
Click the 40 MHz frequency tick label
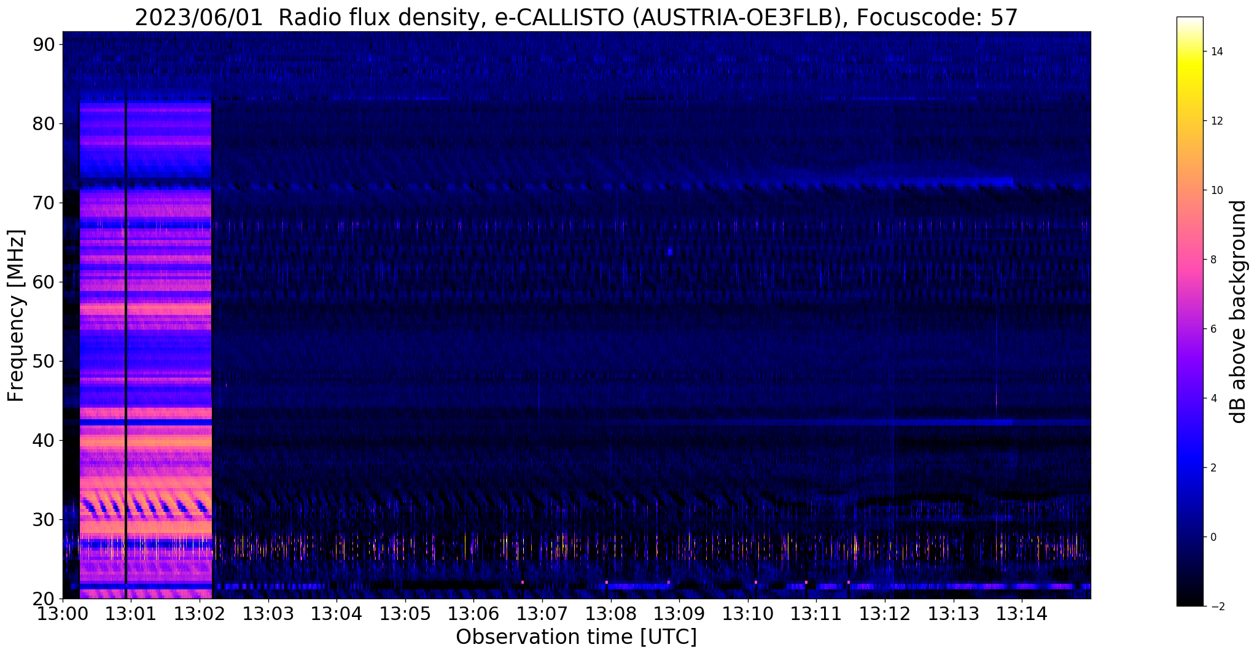[44, 441]
